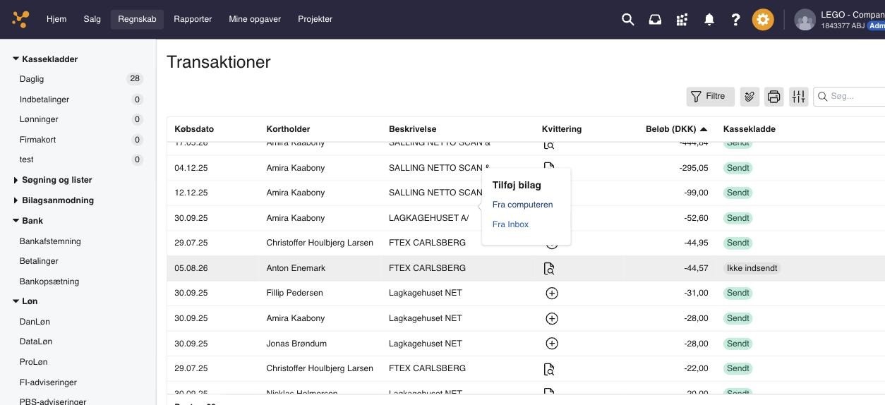Image resolution: width=885 pixels, height=405 pixels.
Task: Open column settings sliders icon
Action: [798, 97]
